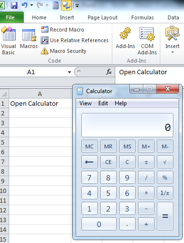This screenshot has width=184, height=243.
Task: Click the minus calculator key
Action: pos(146,209)
